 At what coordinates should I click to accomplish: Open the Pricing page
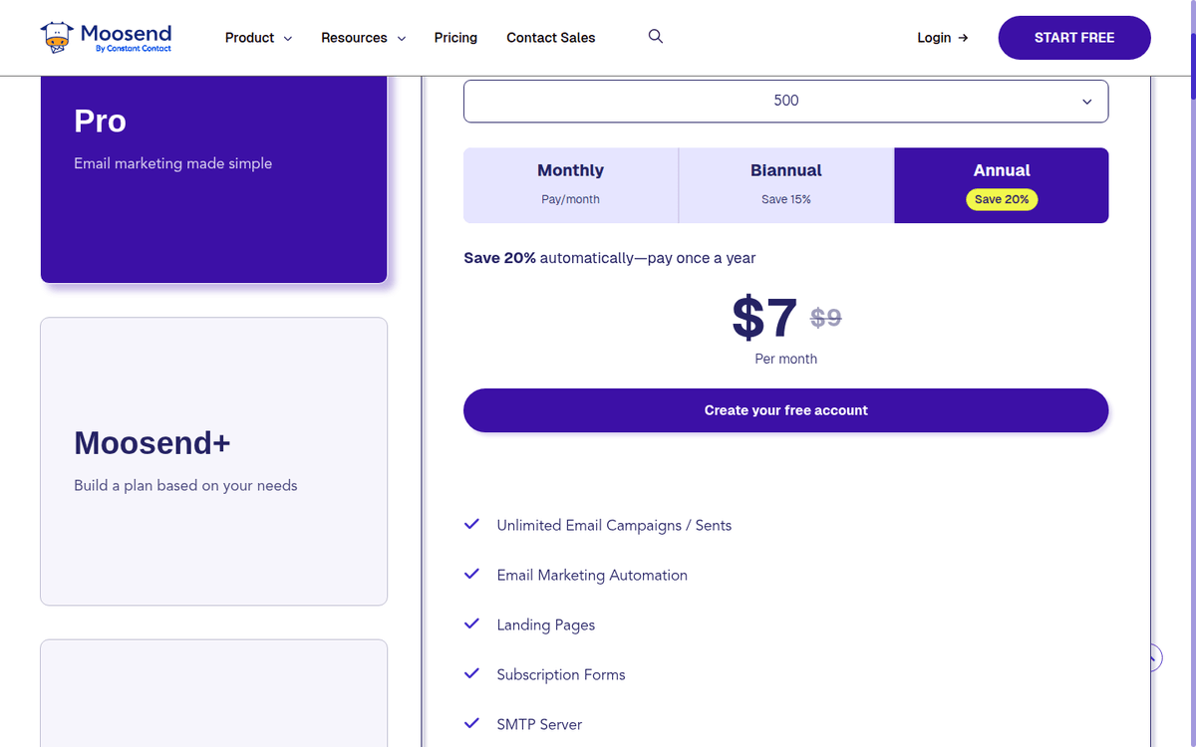pyautogui.click(x=455, y=38)
